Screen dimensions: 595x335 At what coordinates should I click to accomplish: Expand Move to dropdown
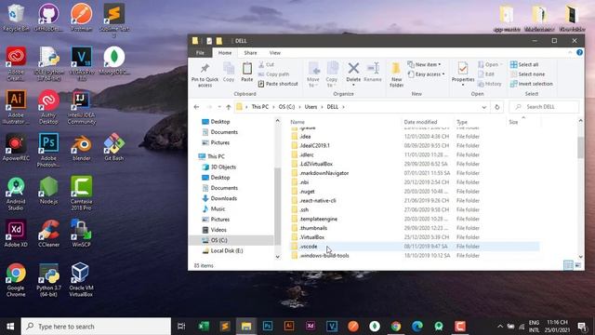[x=313, y=83]
